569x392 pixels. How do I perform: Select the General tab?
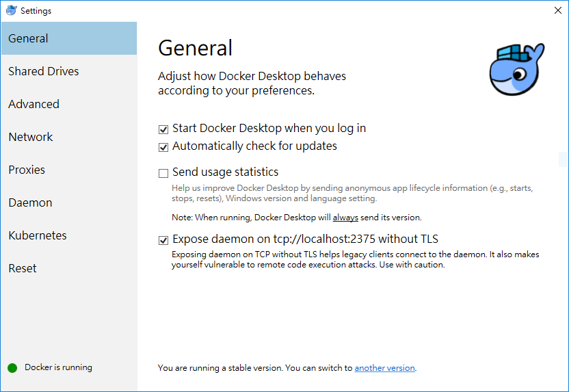(69, 38)
